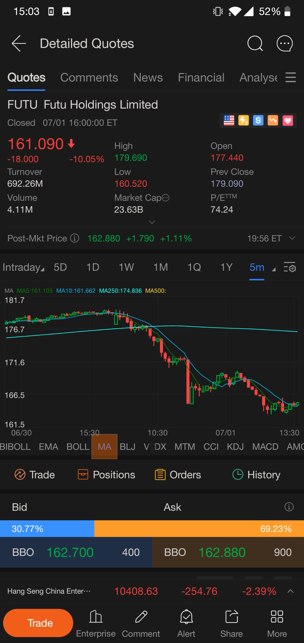The width and height of the screenshot is (304, 643).
Task: Open the Intraday period dropdown
Action: click(x=24, y=267)
